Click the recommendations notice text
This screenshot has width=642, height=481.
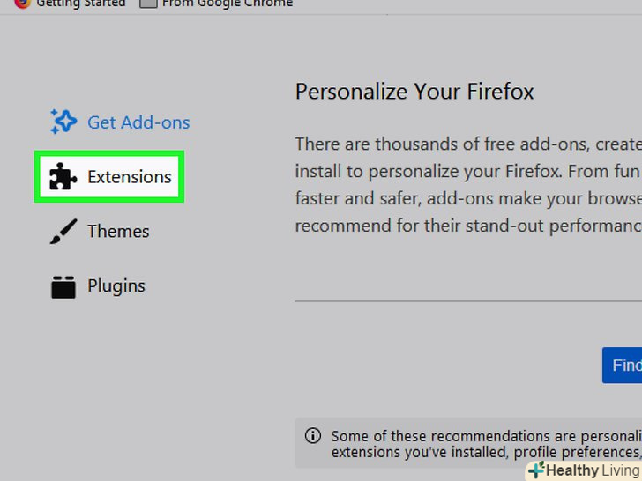tap(485, 443)
